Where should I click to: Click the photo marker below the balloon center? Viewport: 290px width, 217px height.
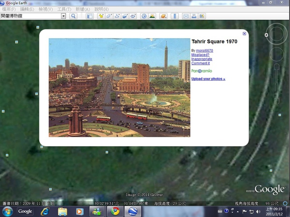click(107, 152)
